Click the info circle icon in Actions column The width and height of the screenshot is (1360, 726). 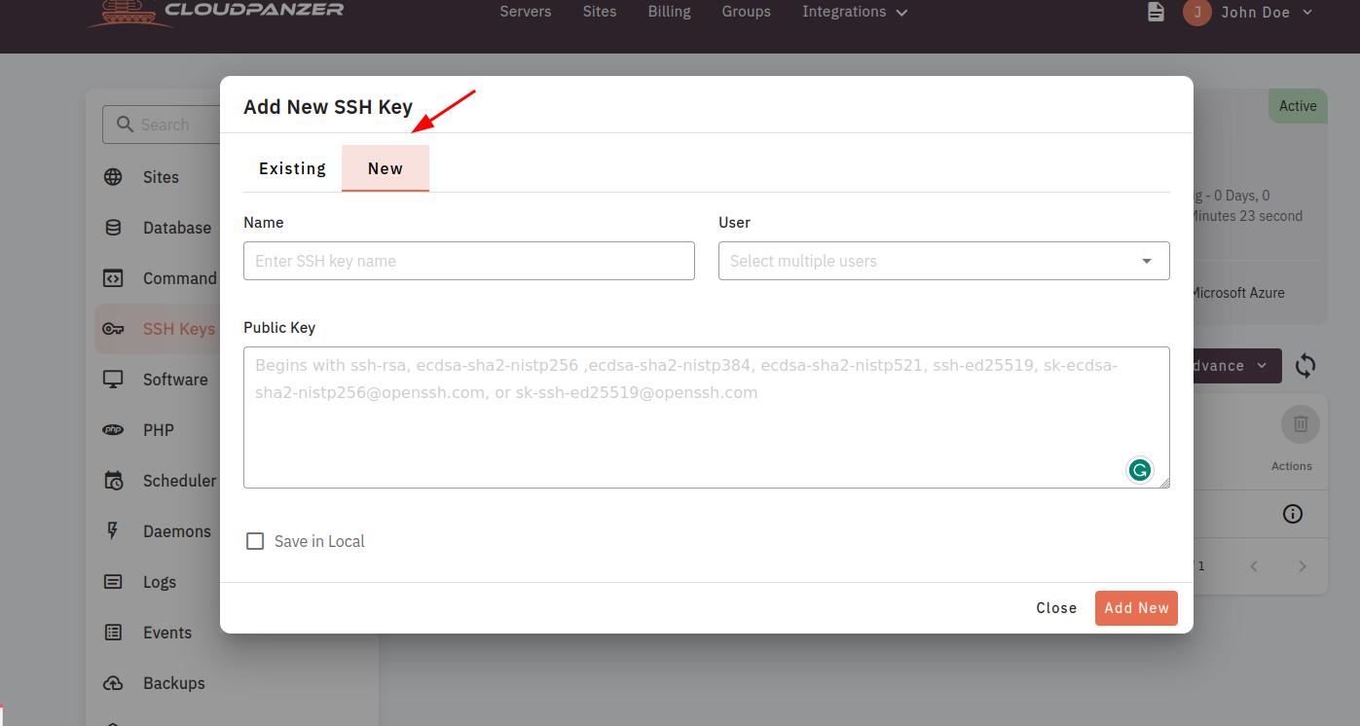click(x=1293, y=514)
